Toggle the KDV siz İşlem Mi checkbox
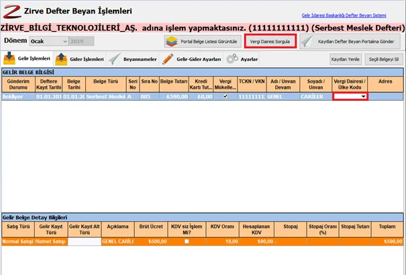 coord(187,241)
